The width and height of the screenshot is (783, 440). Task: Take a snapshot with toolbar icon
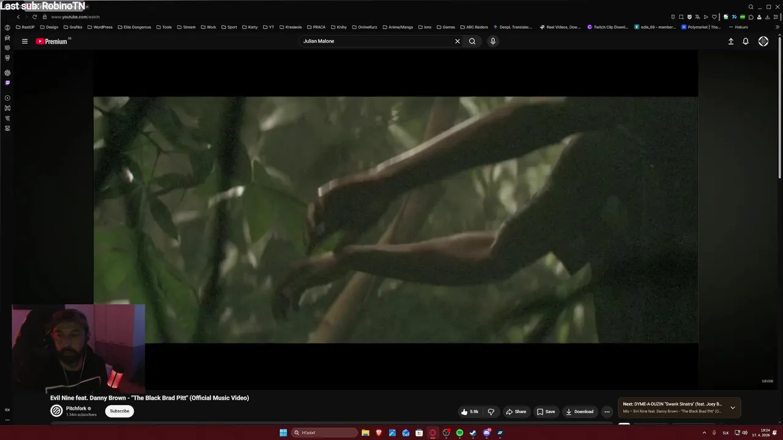(x=681, y=17)
